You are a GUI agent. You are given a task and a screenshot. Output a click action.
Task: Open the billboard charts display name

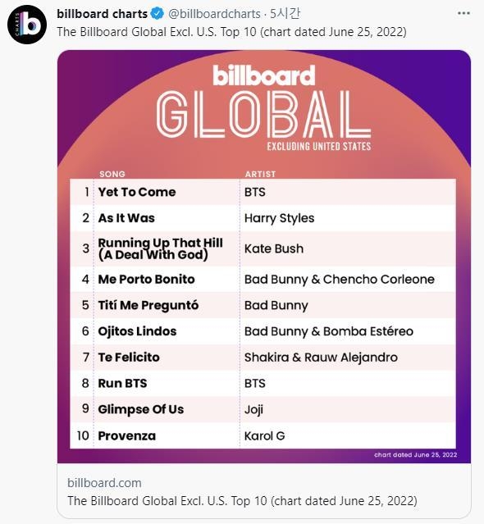pos(102,14)
